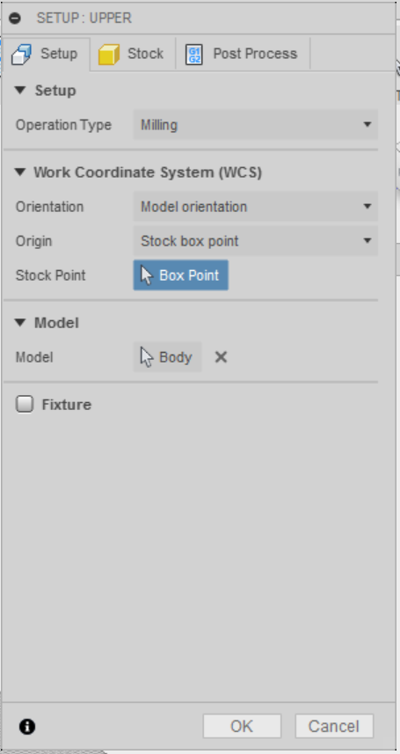This screenshot has width=400, height=754.
Task: Open the Operation Type dropdown
Action: 255,125
